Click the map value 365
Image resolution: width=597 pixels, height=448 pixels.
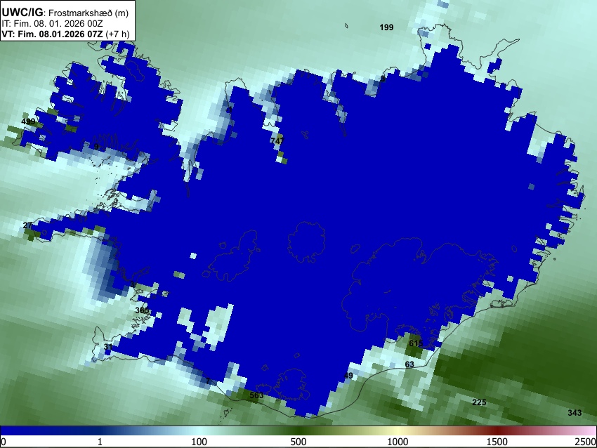click(142, 310)
